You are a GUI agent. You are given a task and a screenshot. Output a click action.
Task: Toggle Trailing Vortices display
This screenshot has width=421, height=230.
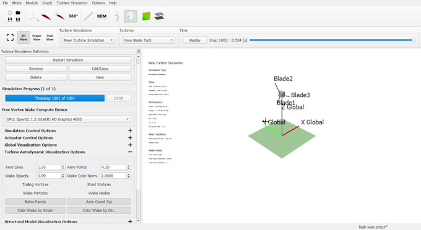[35, 184]
